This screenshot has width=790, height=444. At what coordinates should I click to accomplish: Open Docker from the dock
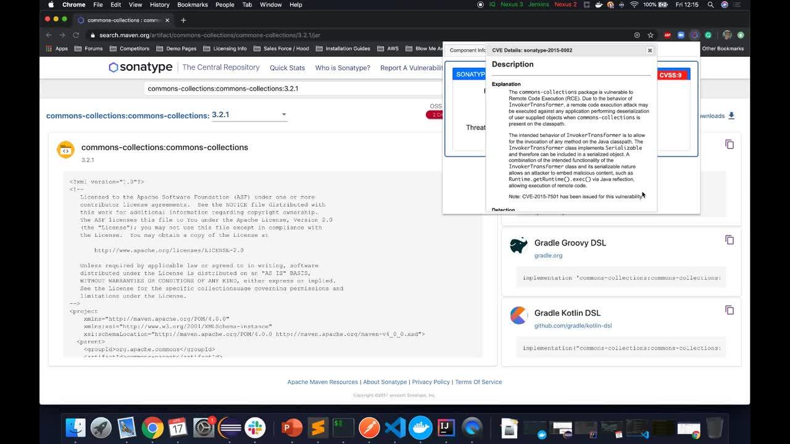(x=421, y=427)
